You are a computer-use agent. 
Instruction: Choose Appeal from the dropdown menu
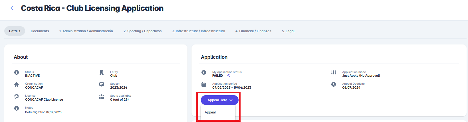click(x=210, y=112)
